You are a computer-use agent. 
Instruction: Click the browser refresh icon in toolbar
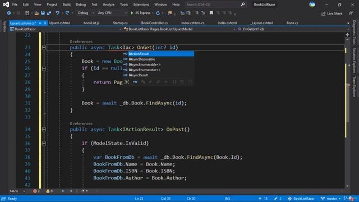[158, 13]
